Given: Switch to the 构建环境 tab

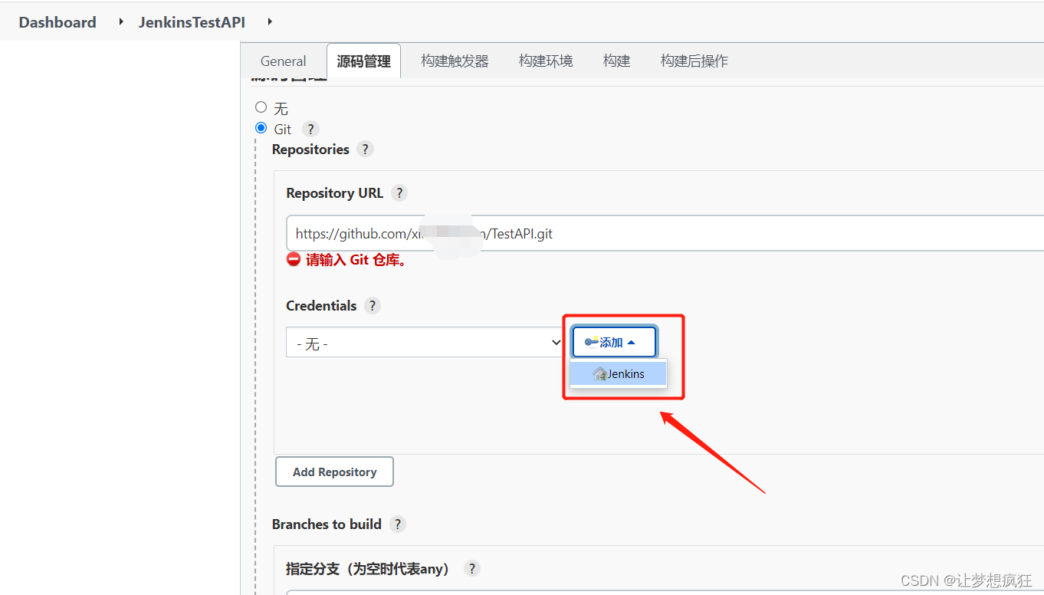Looking at the screenshot, I should pyautogui.click(x=546, y=61).
